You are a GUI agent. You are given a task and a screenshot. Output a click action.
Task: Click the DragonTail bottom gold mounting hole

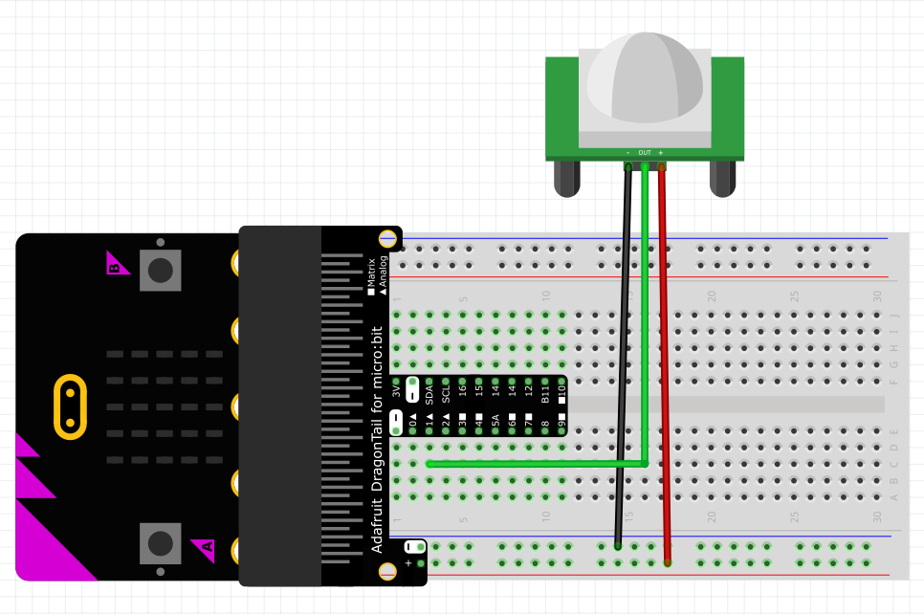pyautogui.click(x=387, y=571)
